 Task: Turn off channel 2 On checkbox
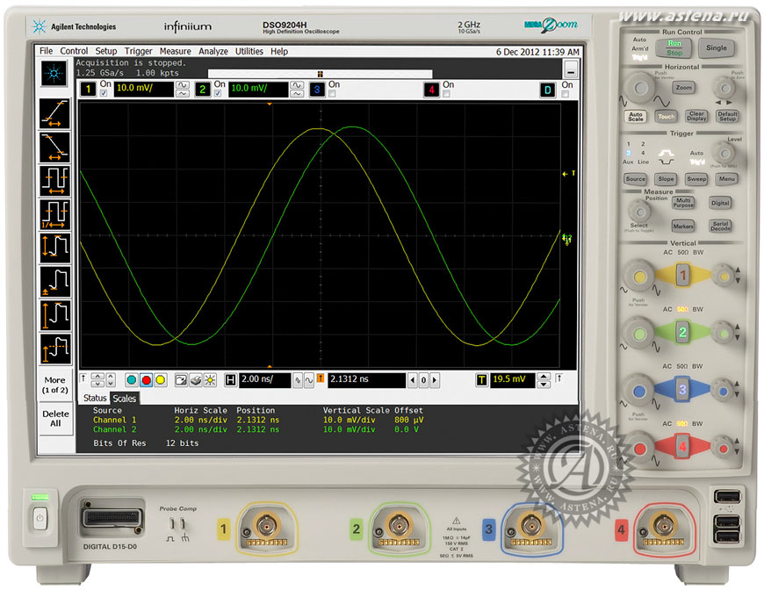(x=218, y=94)
